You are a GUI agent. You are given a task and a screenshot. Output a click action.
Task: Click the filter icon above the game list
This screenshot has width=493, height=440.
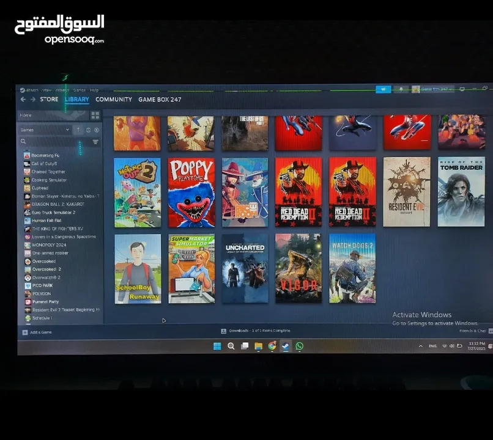[95, 141]
